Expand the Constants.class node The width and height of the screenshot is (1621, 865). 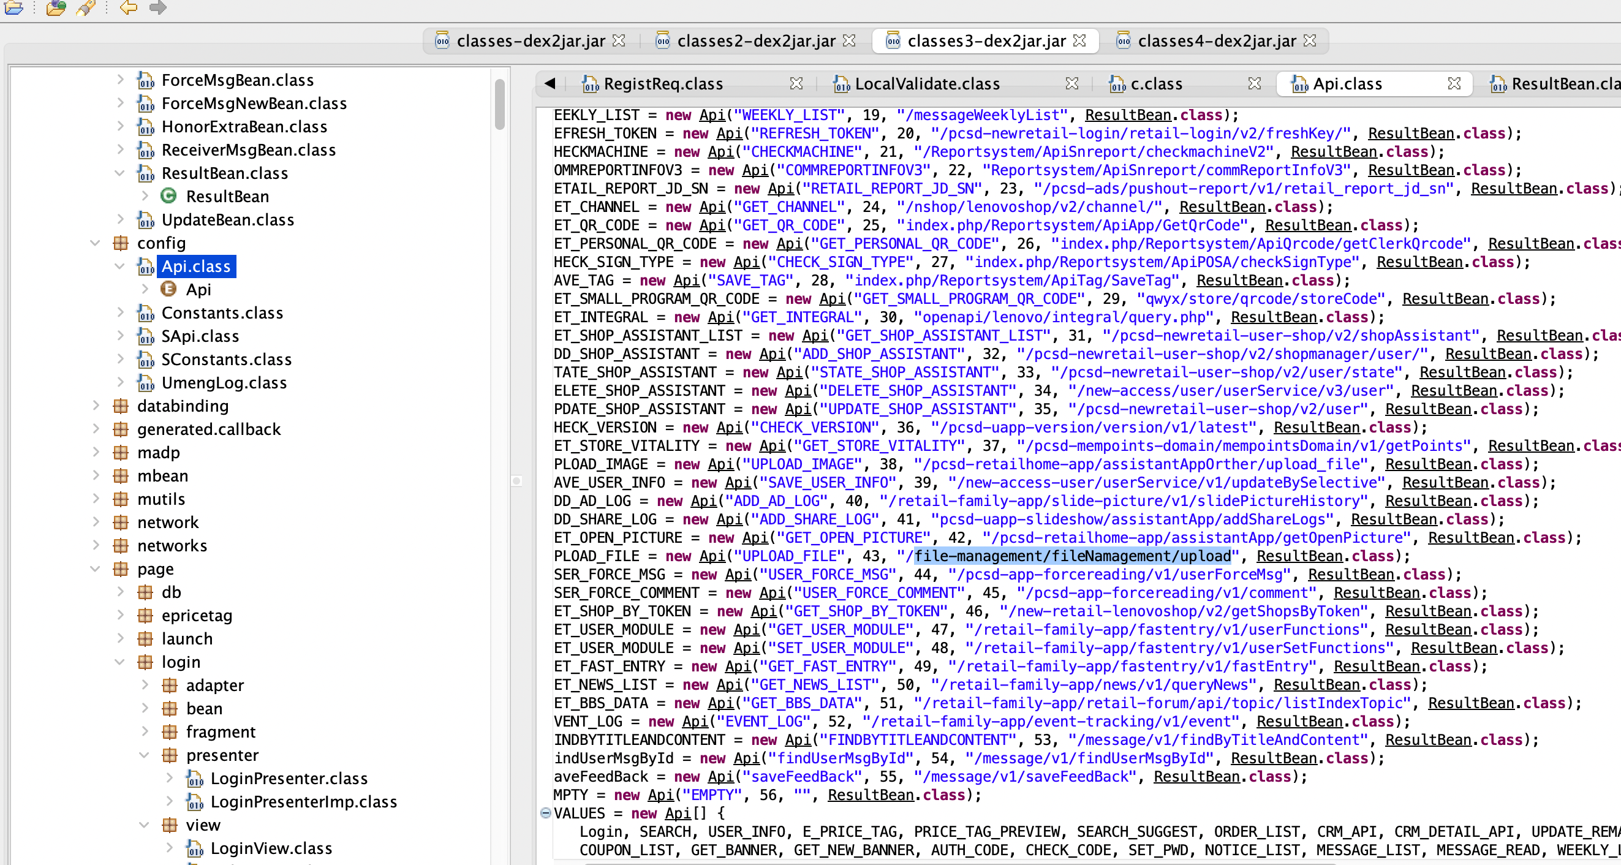[119, 312]
